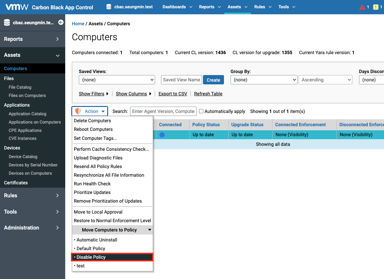
Task: Move computers to Disable Policy
Action: tap(112, 257)
